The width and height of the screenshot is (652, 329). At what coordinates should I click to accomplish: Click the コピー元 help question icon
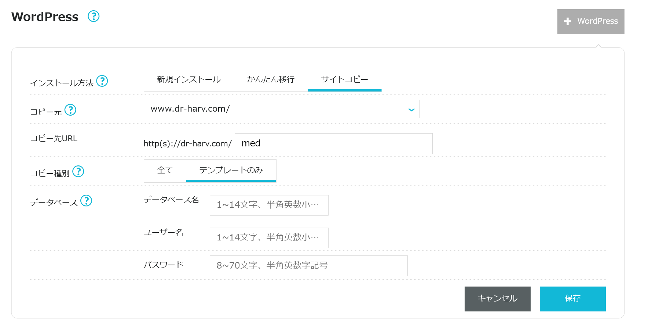pos(70,110)
